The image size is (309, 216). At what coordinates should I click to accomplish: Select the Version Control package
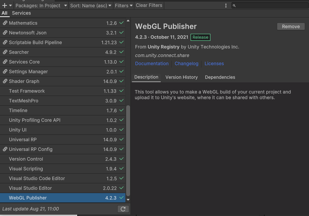click(62, 159)
